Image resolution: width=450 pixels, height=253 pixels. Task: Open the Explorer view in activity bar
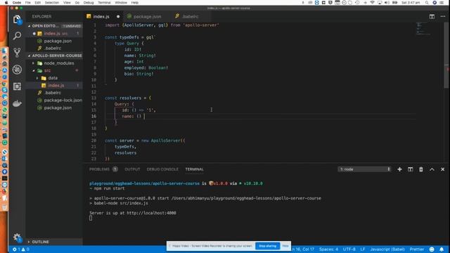click(17, 20)
